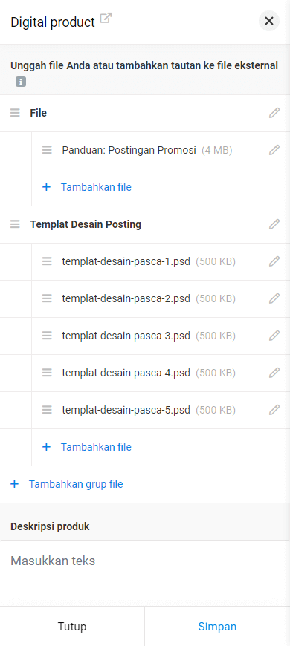Select the drag handle for templat-desain-pasca-2.psd
Image resolution: width=290 pixels, height=646 pixels.
[x=47, y=298]
